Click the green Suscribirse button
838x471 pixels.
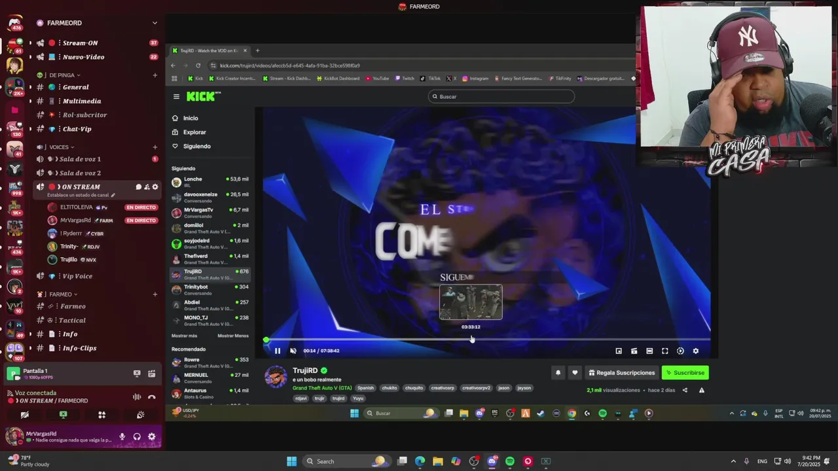click(x=685, y=373)
